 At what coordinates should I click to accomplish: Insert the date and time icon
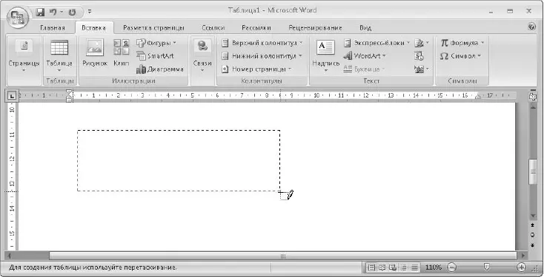pyautogui.click(x=419, y=56)
